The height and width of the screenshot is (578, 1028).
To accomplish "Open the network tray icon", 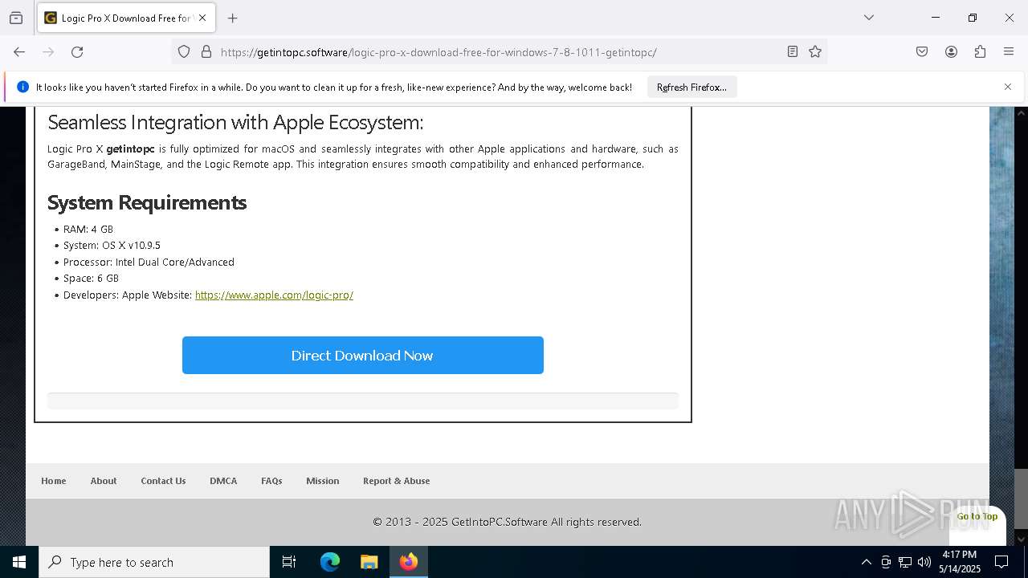I will pos(905,562).
